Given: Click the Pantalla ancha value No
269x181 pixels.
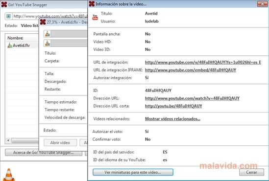Looking at the screenshot, I should [x=147, y=34].
